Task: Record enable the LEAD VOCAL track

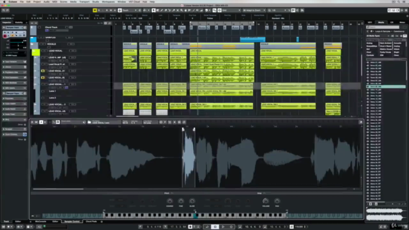Action: tap(71, 50)
